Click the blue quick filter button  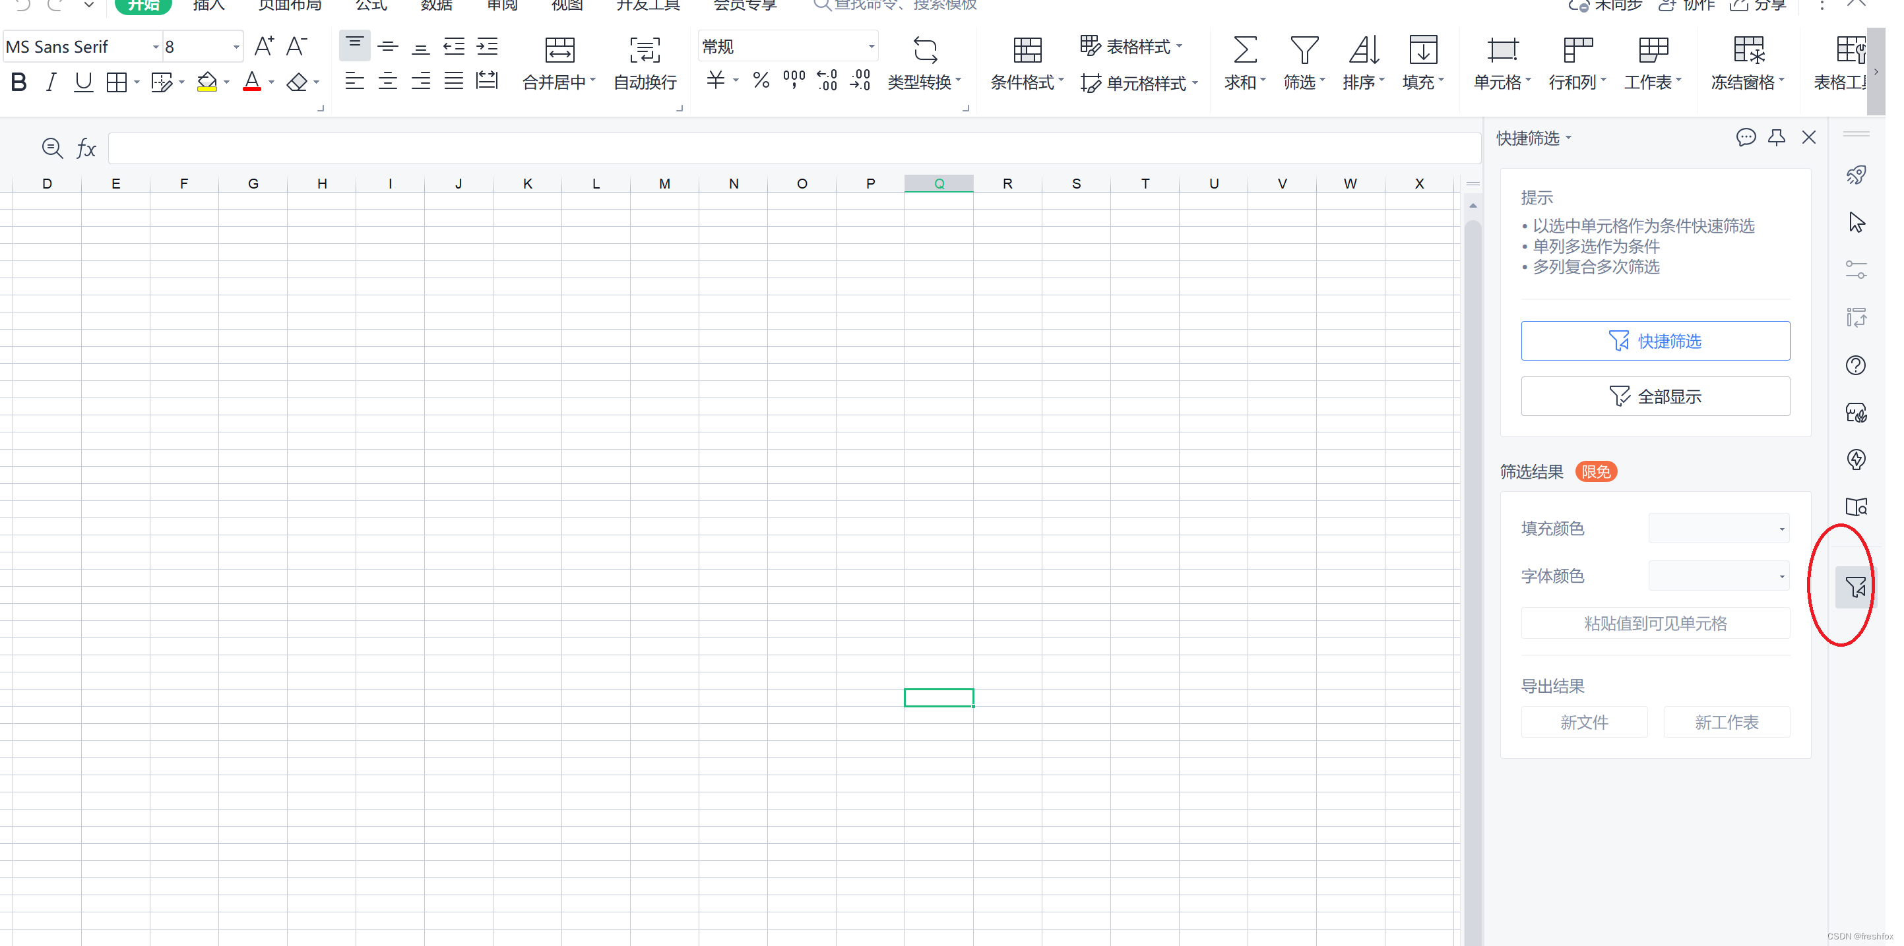(1655, 340)
